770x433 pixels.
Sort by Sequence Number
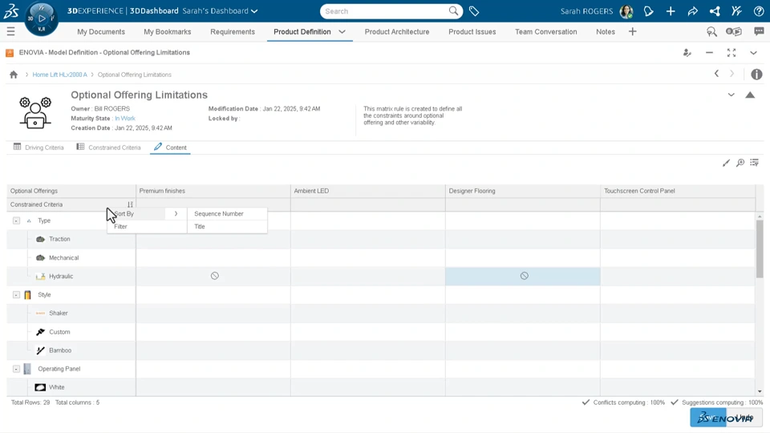pyautogui.click(x=227, y=213)
